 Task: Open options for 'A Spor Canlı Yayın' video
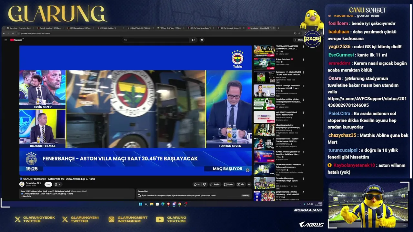(303, 59)
